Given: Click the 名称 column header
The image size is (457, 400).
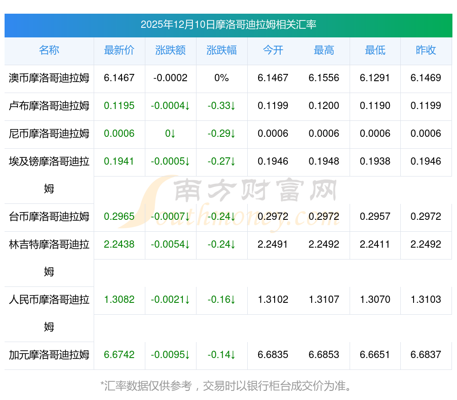Looking at the screenshot, I should (49, 51).
